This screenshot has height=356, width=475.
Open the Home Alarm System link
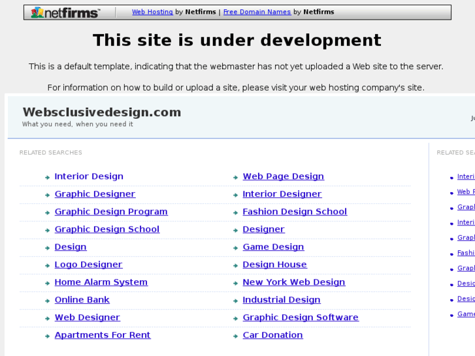pyautogui.click(x=101, y=282)
